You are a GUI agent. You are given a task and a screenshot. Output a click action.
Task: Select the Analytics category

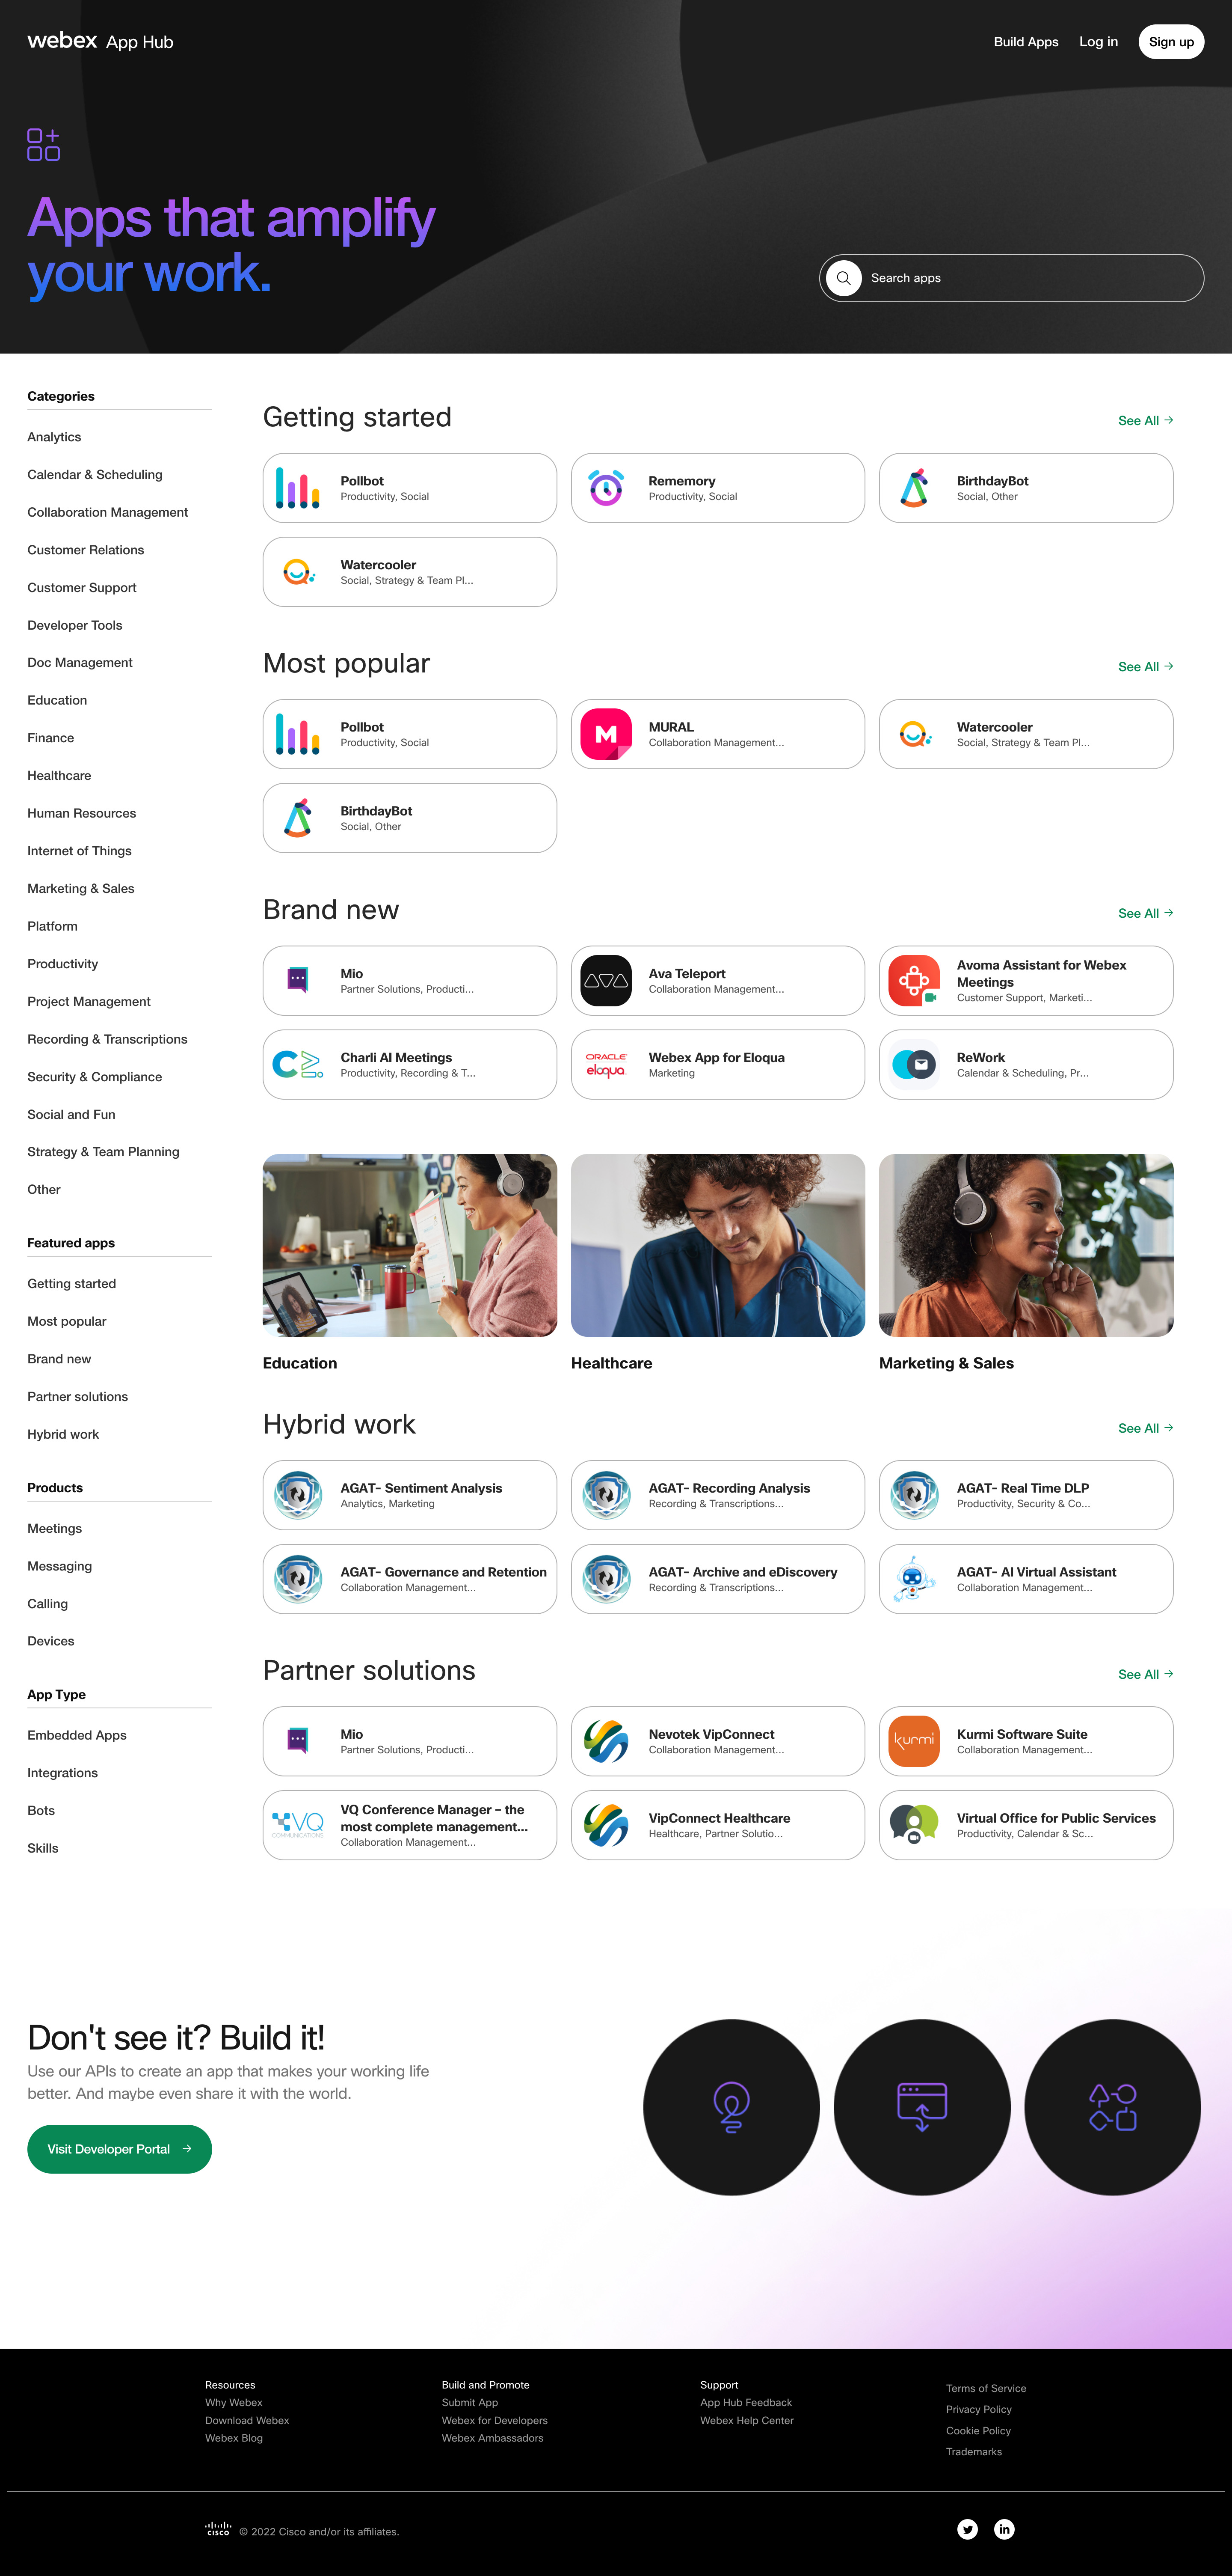click(x=54, y=437)
